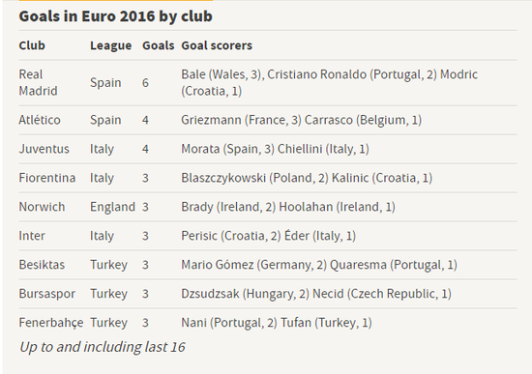
Task: Click the Atlético club name
Action: [40, 120]
